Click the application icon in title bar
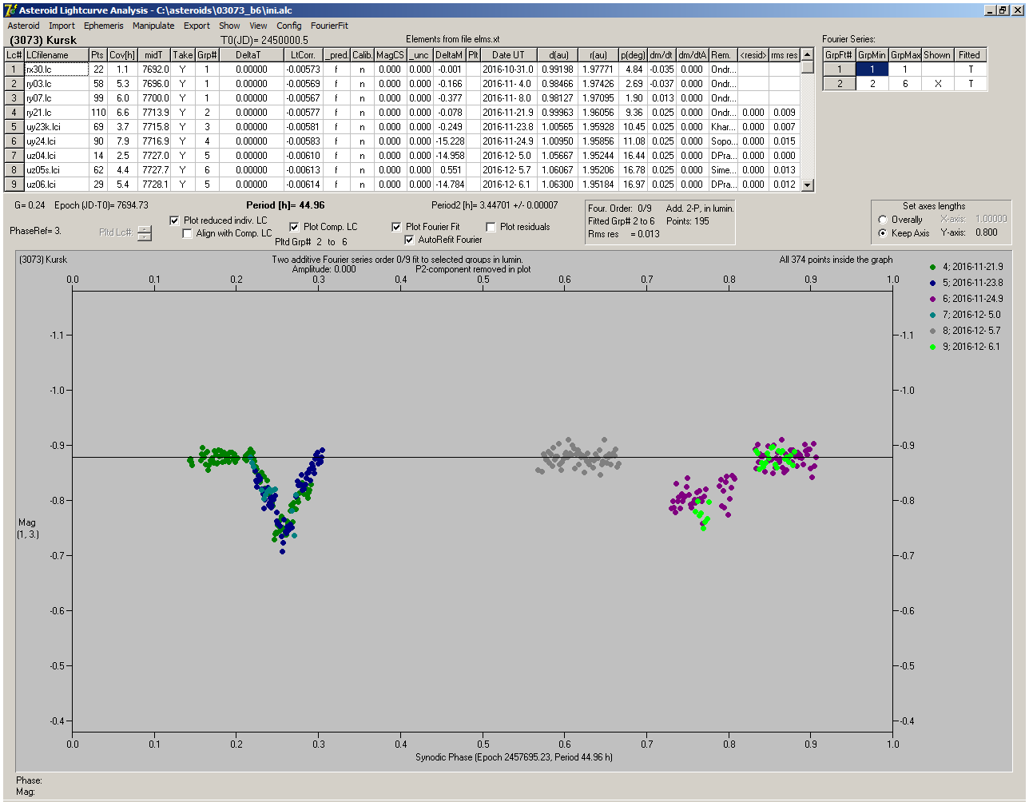 pos(10,10)
